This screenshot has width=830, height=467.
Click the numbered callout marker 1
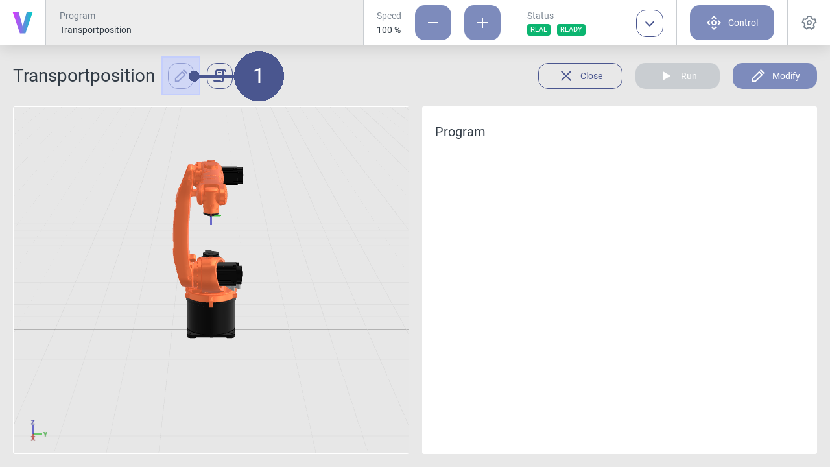click(259, 76)
